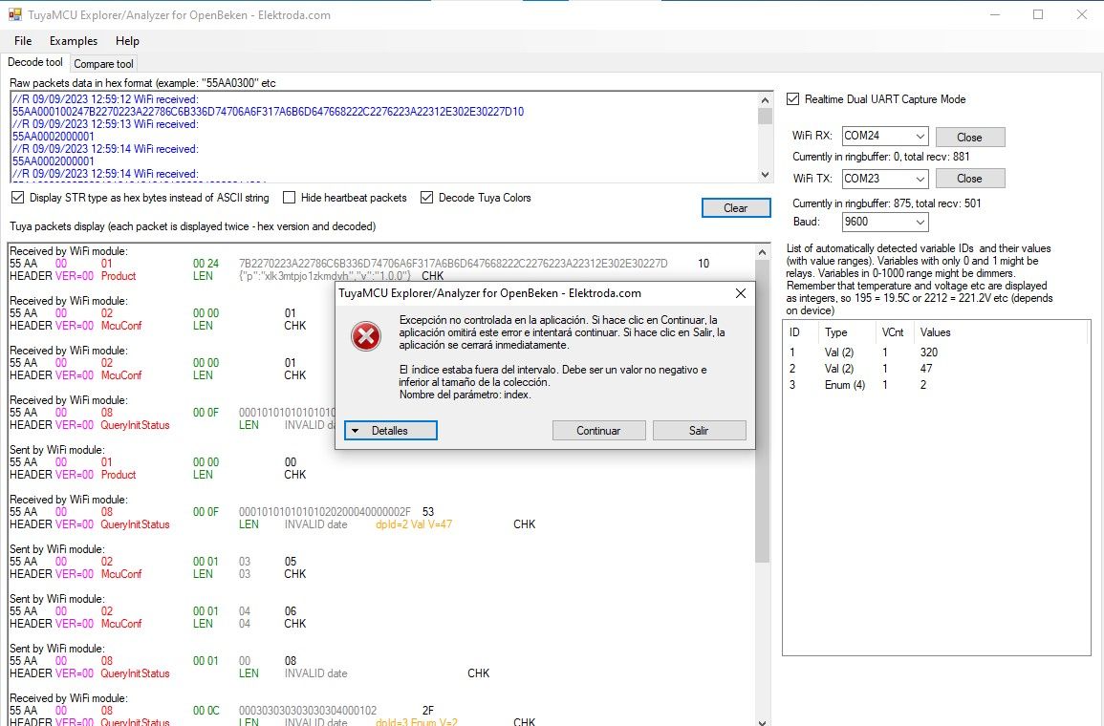
Task: Click the 'dpId=2 Val V=47' decoded text
Action: (414, 524)
